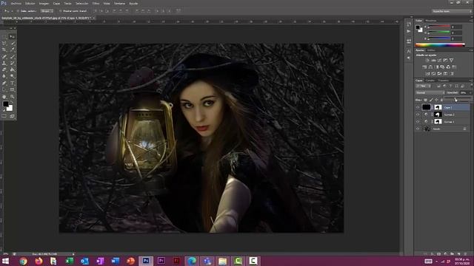
Task: Click the toolbox background color swatch
Action: [10, 109]
